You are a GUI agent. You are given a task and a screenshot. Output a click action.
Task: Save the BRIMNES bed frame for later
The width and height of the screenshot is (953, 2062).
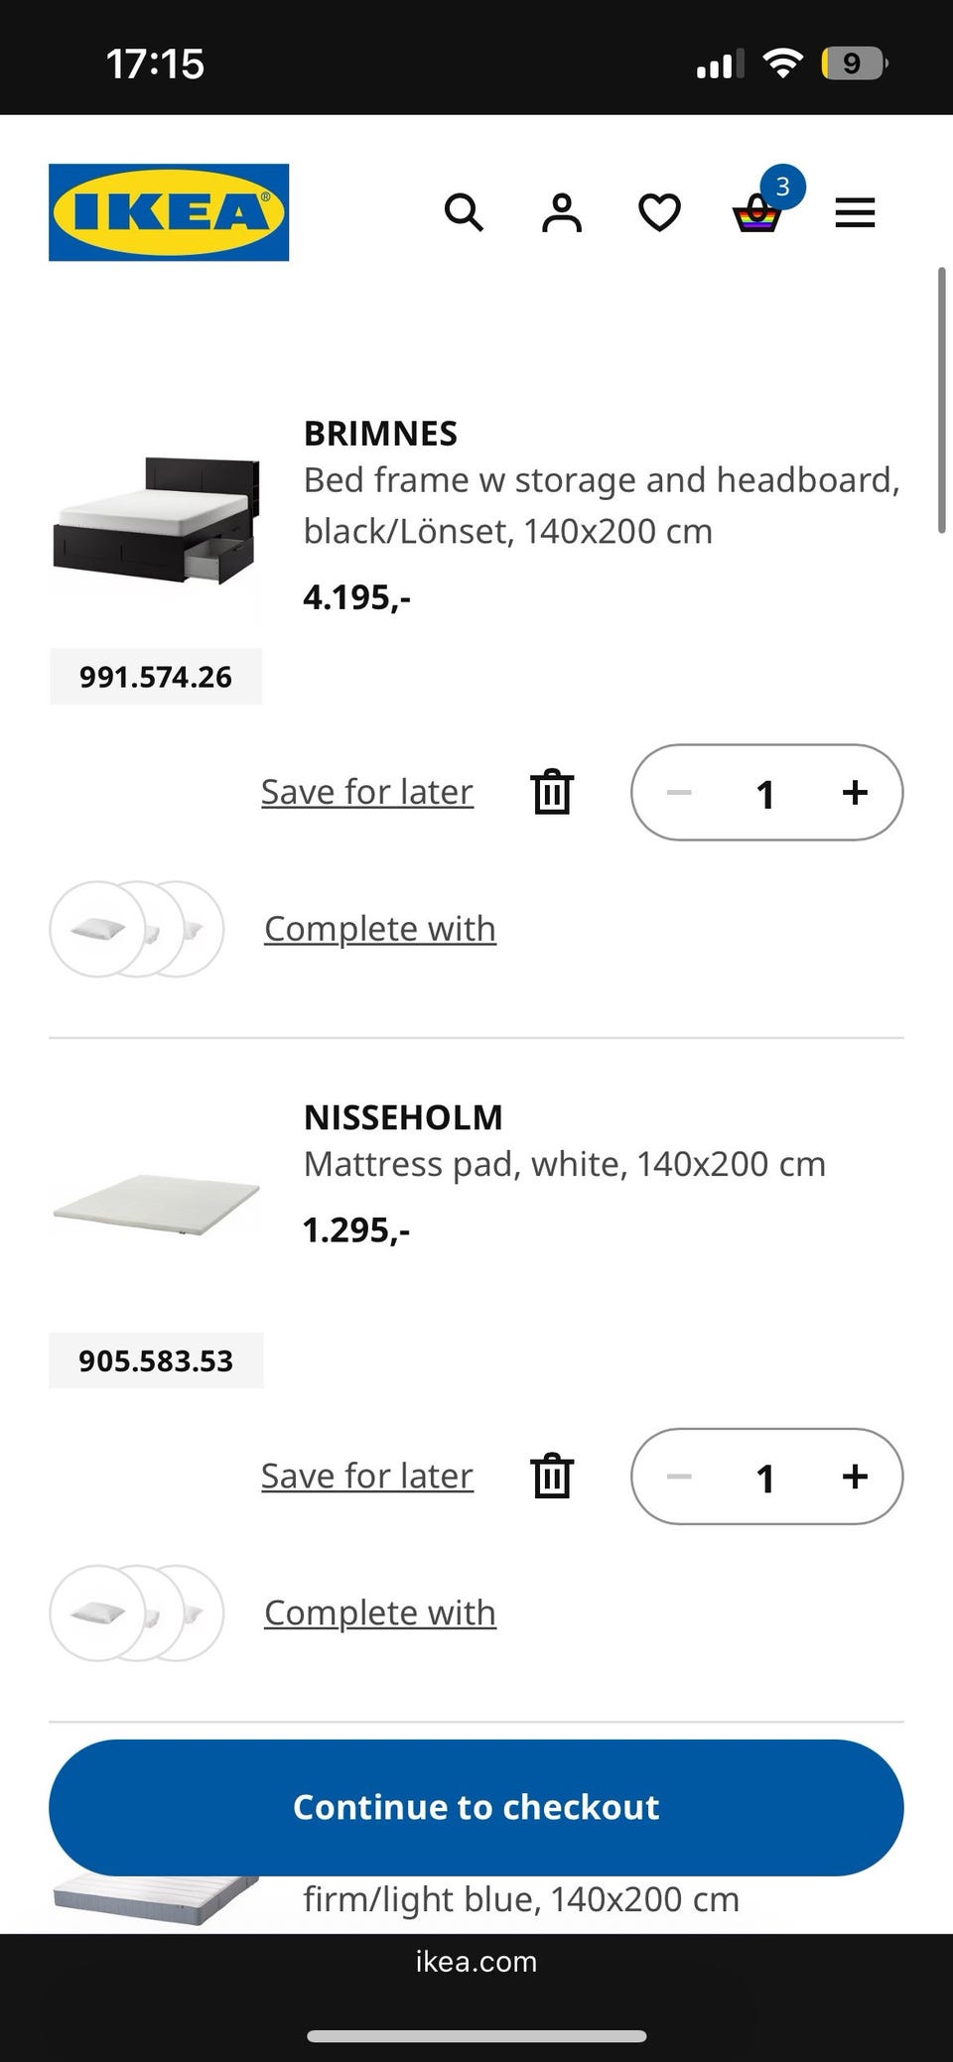pyautogui.click(x=367, y=792)
